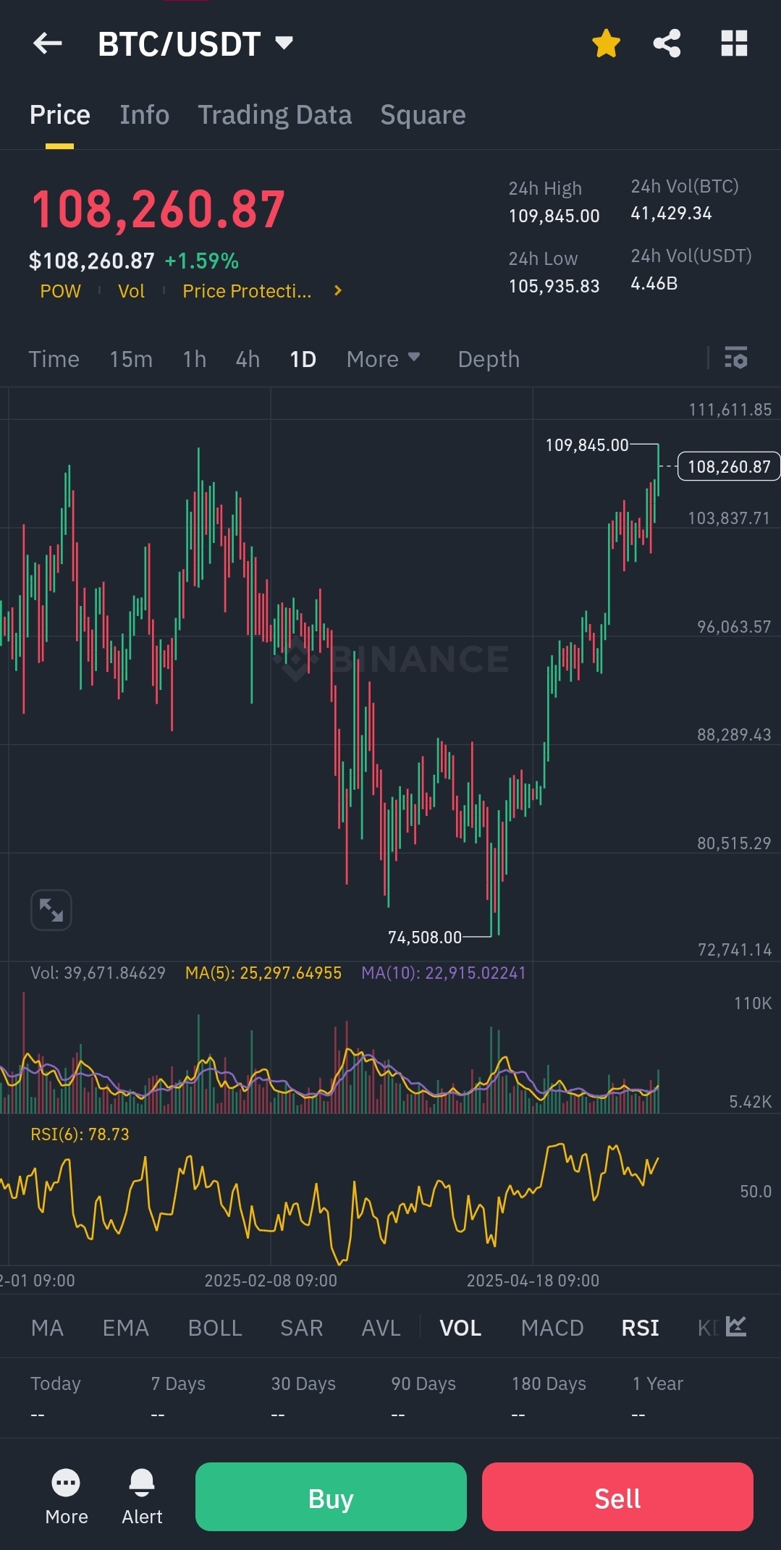Toggle the RSI indicator
Image resolution: width=781 pixels, height=1550 pixels.
click(640, 1328)
